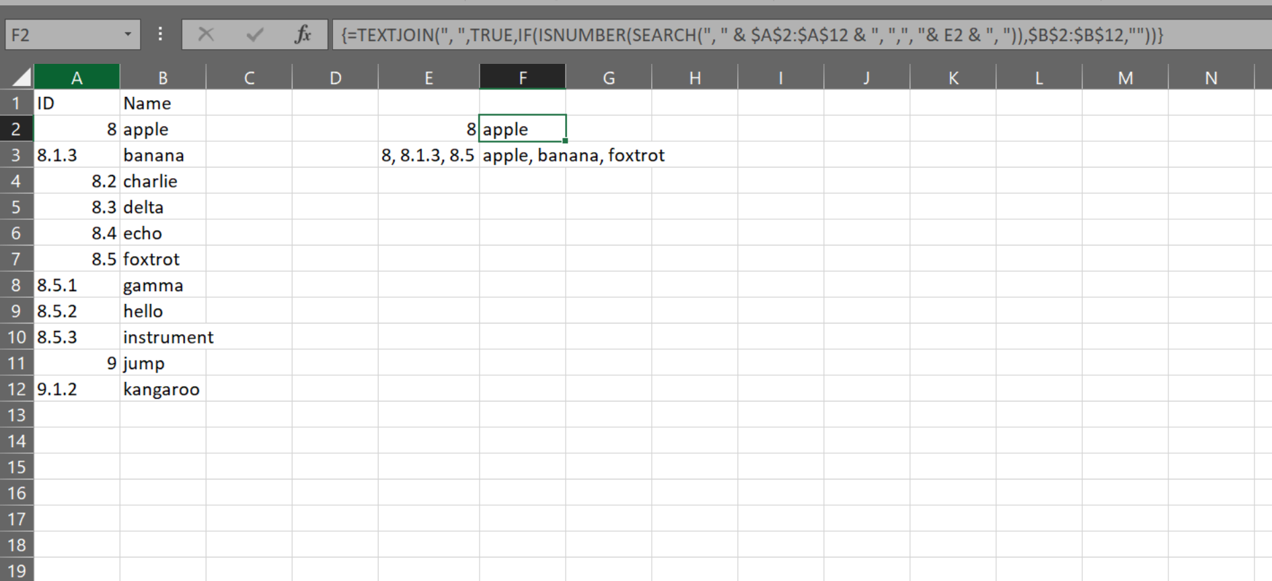This screenshot has height=581, width=1272.
Task: Click cell A7 with ID 8.5
Action: tap(77, 259)
